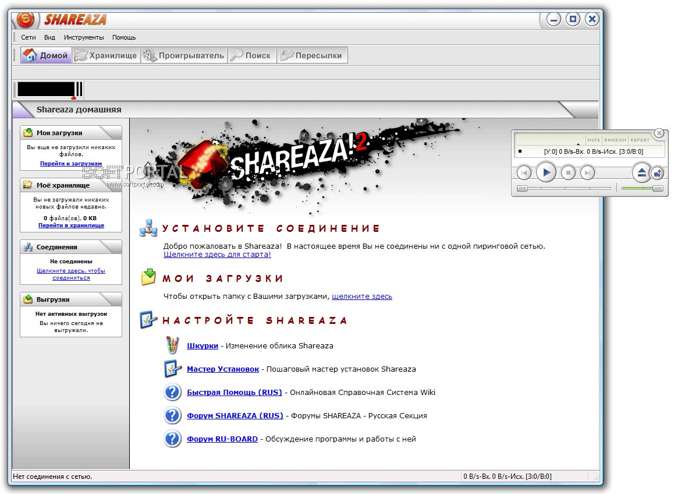Viewport: 674px width, 494px height.
Task: Click the green volume slider in player
Action: tap(642, 189)
